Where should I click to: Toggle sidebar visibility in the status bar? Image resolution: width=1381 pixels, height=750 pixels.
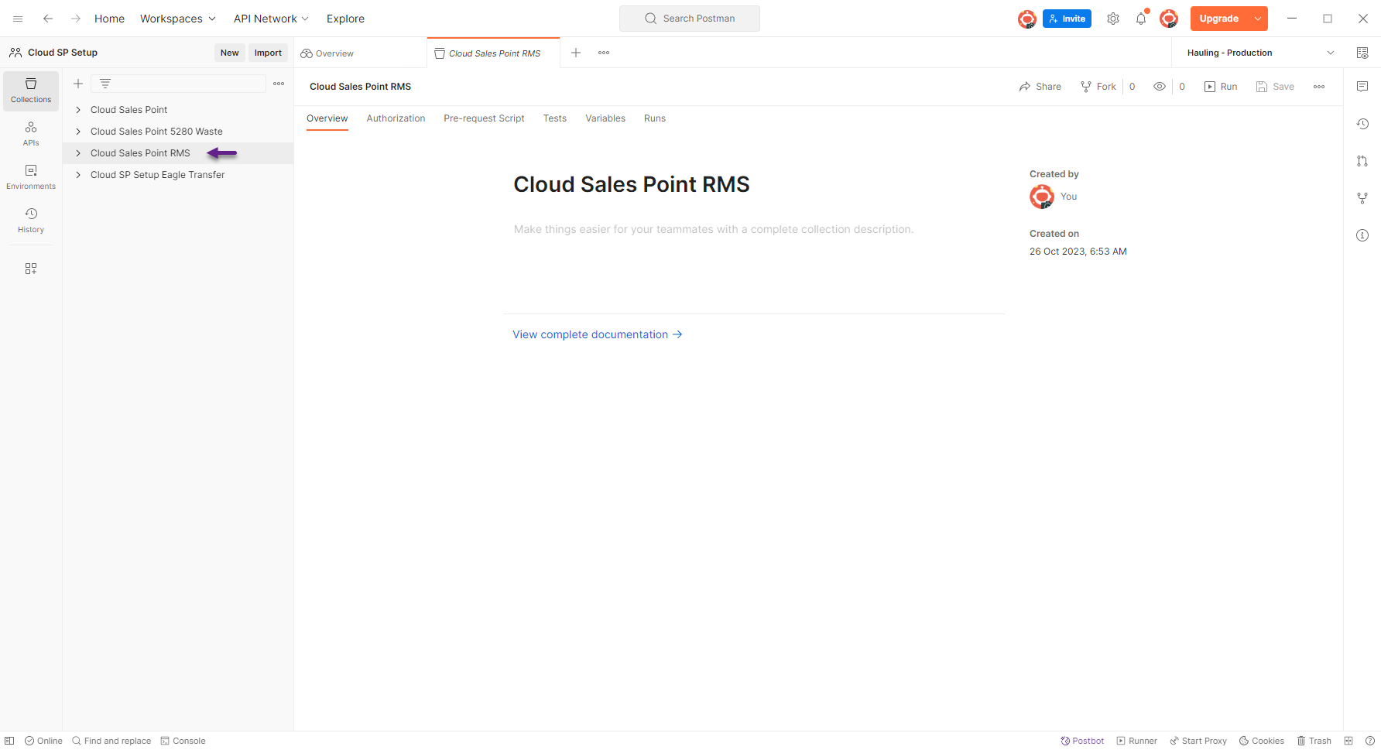(9, 741)
